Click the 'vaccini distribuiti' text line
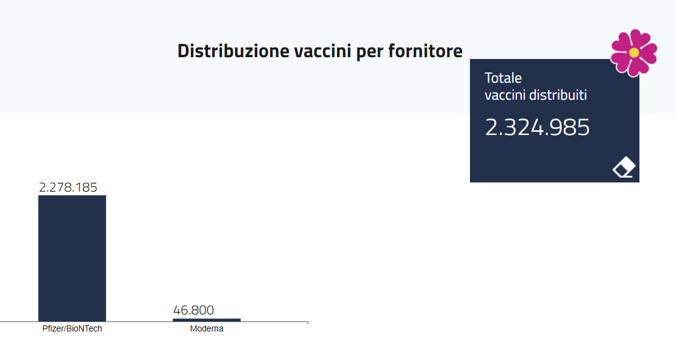The height and width of the screenshot is (357, 676). pyautogui.click(x=535, y=95)
